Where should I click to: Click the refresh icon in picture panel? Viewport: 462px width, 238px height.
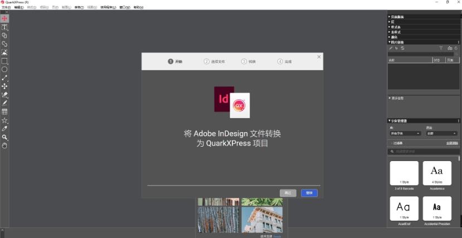point(456,48)
